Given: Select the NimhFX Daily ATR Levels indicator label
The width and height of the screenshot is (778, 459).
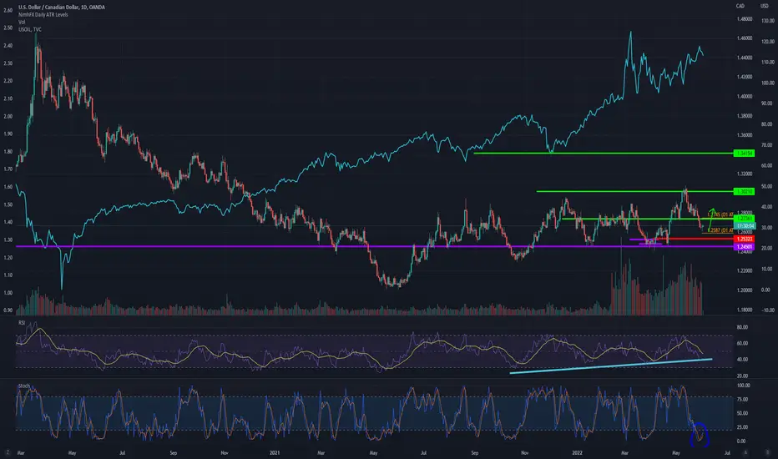Looking at the screenshot, I should [x=43, y=15].
